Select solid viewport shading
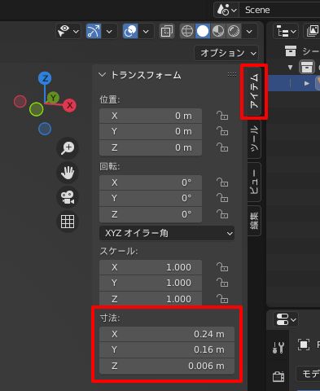Viewport: 320px width, 391px height. click(203, 31)
